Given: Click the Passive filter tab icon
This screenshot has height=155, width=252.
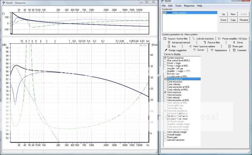Looking at the screenshot, I should (205, 42).
